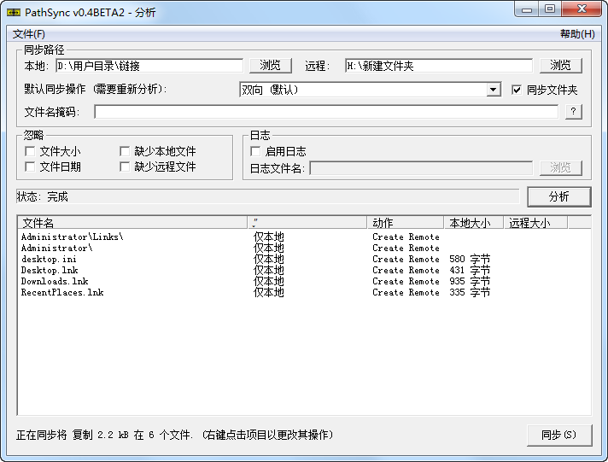
Task: Toggle the 同步文件夹 checkbox
Action: [x=517, y=90]
